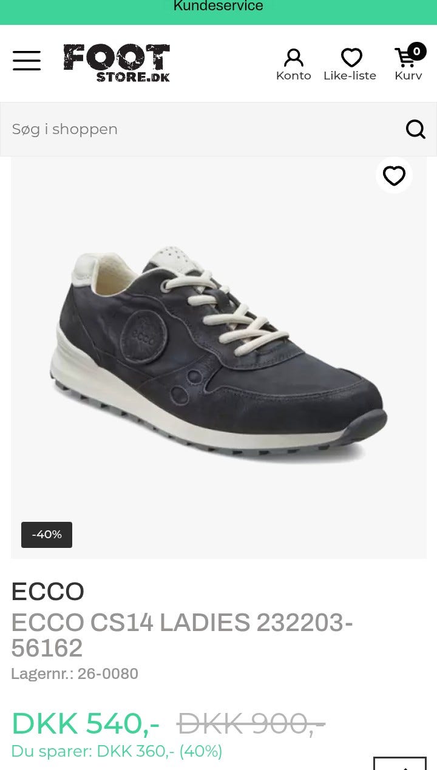Viewport: 437px width, 770px height.
Task: Click the search magnifier icon
Action: tap(416, 129)
